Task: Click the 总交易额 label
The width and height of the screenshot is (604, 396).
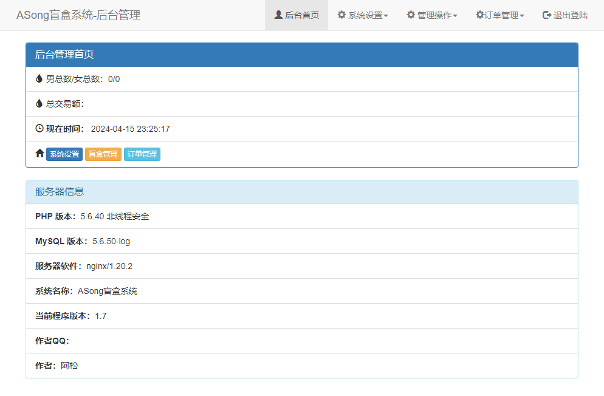Action: [64, 104]
